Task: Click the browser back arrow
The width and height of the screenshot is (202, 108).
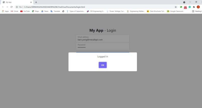Action: (x=3, y=7)
